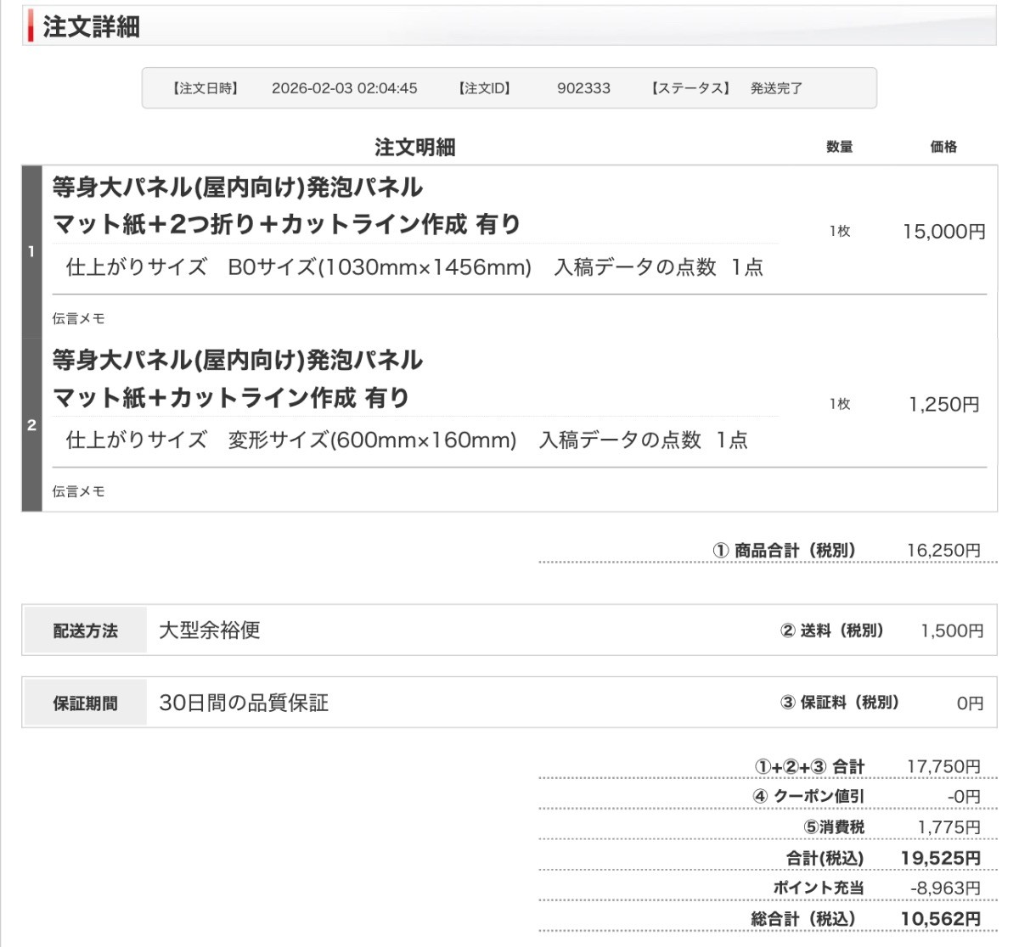The width and height of the screenshot is (1019, 947).
Task: Click the 商品合計 amount 16,250円
Action: tap(943, 551)
